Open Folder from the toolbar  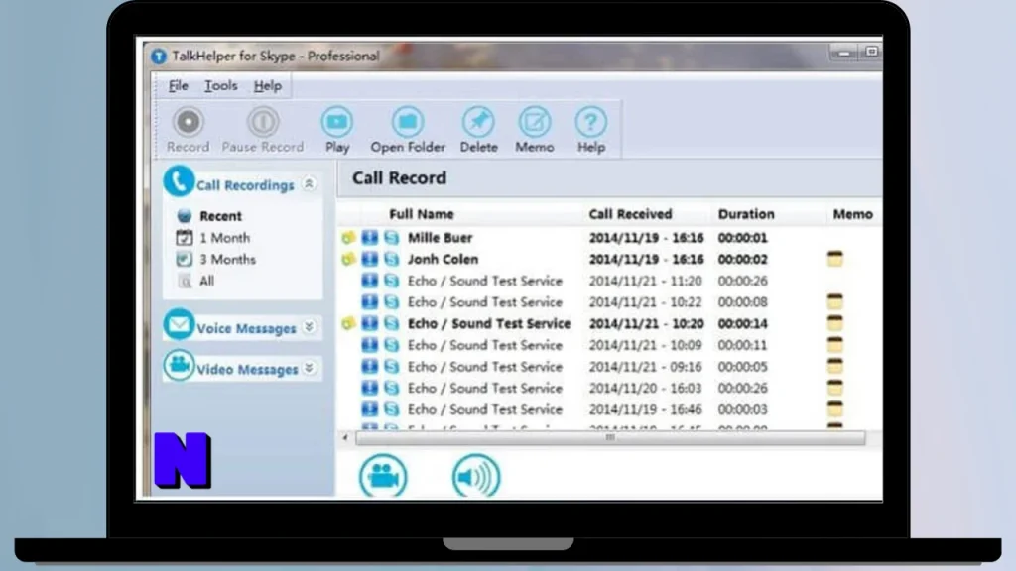coord(408,130)
